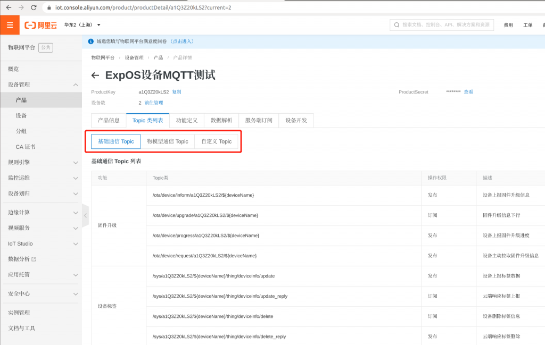This screenshot has width=545, height=345.
Task: Select 产品 in the sidebar
Action: tap(41, 100)
